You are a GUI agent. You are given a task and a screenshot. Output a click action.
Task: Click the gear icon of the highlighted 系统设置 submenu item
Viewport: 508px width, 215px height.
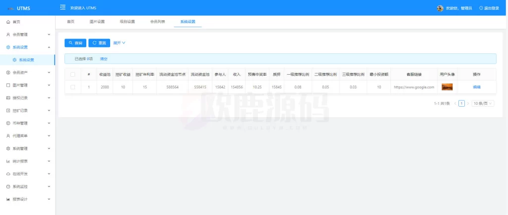(x=14, y=60)
